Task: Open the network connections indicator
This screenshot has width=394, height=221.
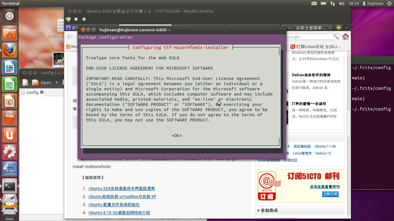Action: pos(333,3)
